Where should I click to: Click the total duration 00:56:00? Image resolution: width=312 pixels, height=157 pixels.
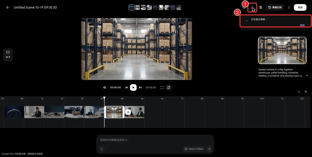tap(151, 87)
